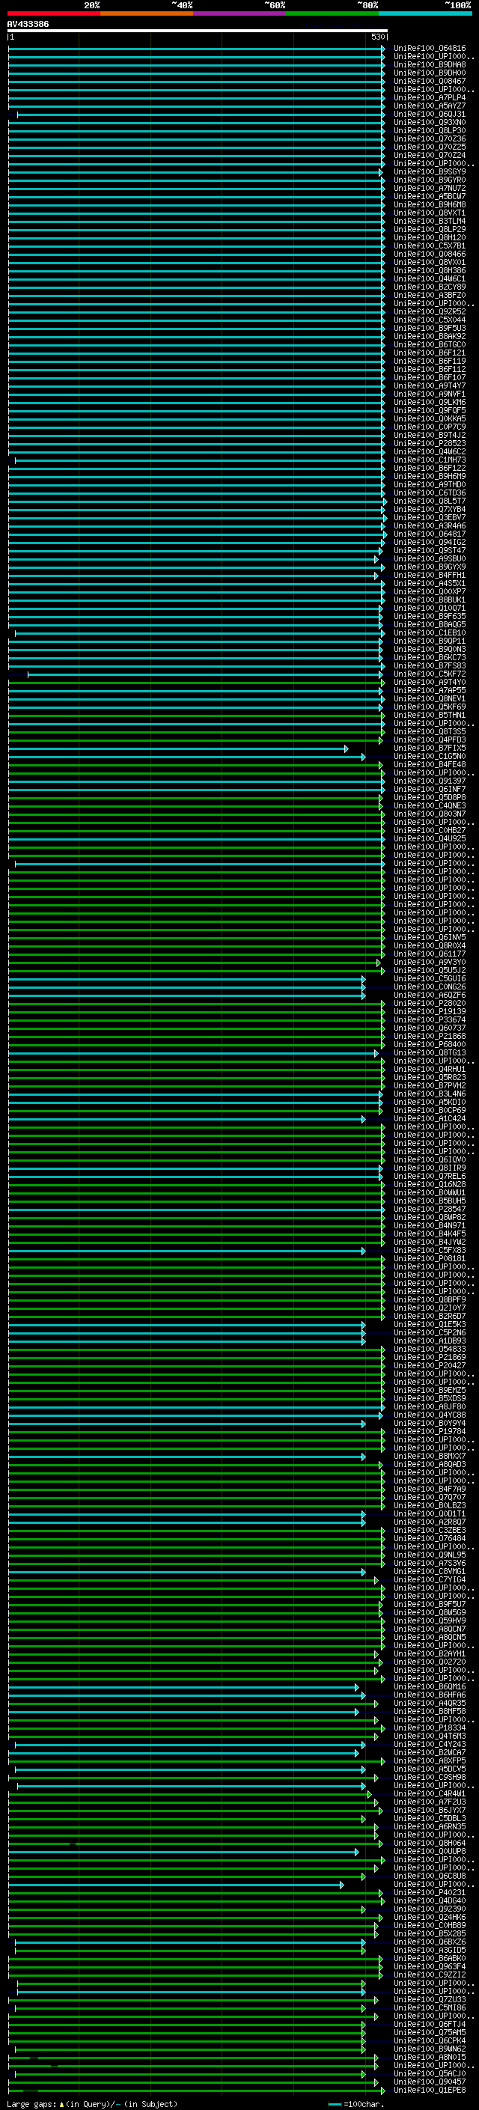
Task: Select label UniRef100_B8MXX7
Action: pyautogui.click(x=430, y=1457)
